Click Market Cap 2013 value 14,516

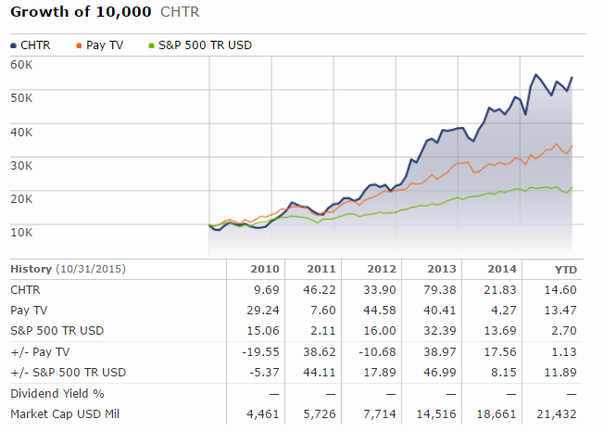click(436, 414)
